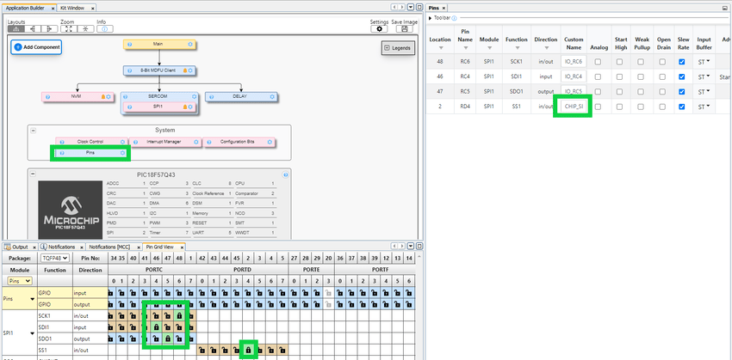Click the Save Image floppy disk icon
The height and width of the screenshot is (360, 732).
(x=404, y=28)
